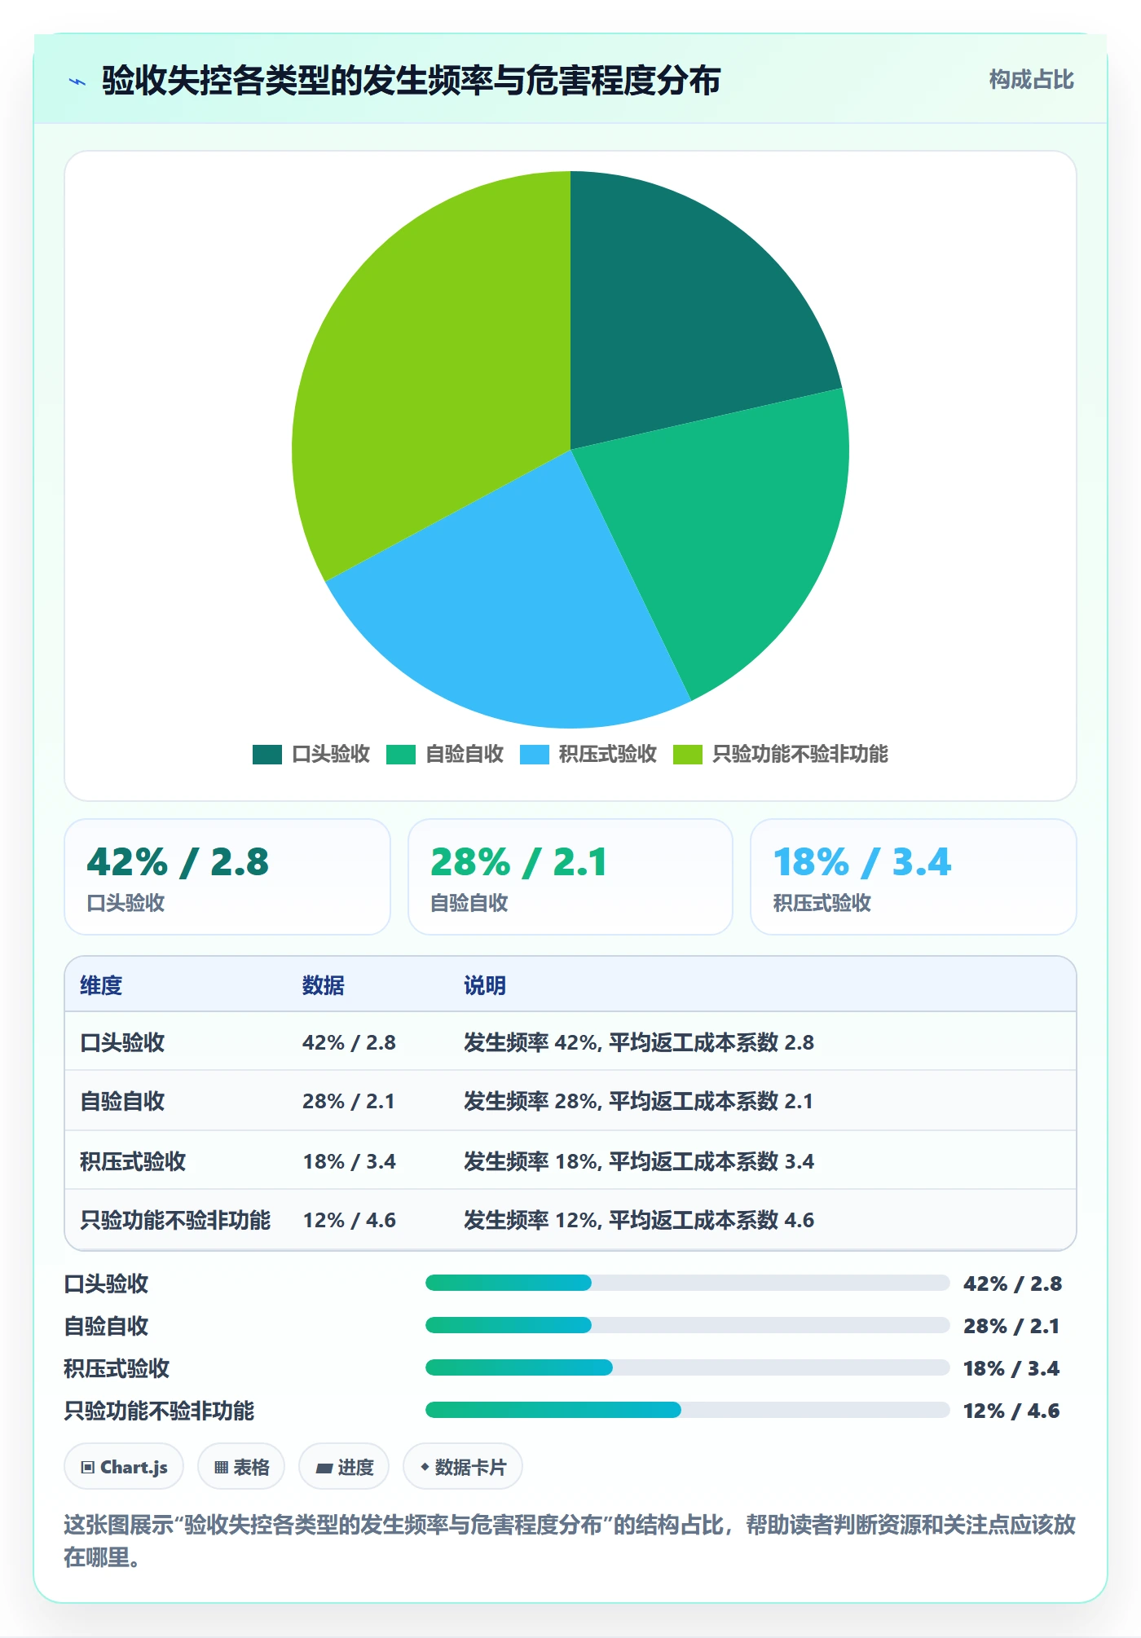Click the chart title 验收失控各类型的发生频率与危害程度分布
This screenshot has height=1638, width=1141.
click(411, 81)
